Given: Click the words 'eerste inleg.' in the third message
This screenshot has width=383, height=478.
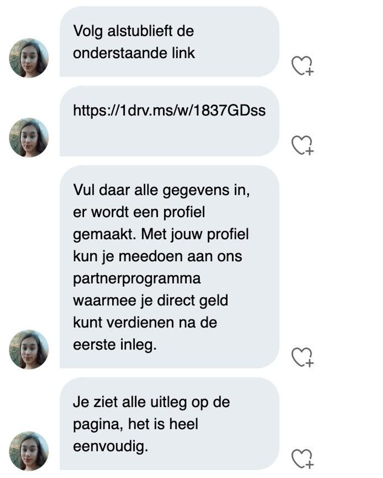Looking at the screenshot, I should click(x=115, y=345).
